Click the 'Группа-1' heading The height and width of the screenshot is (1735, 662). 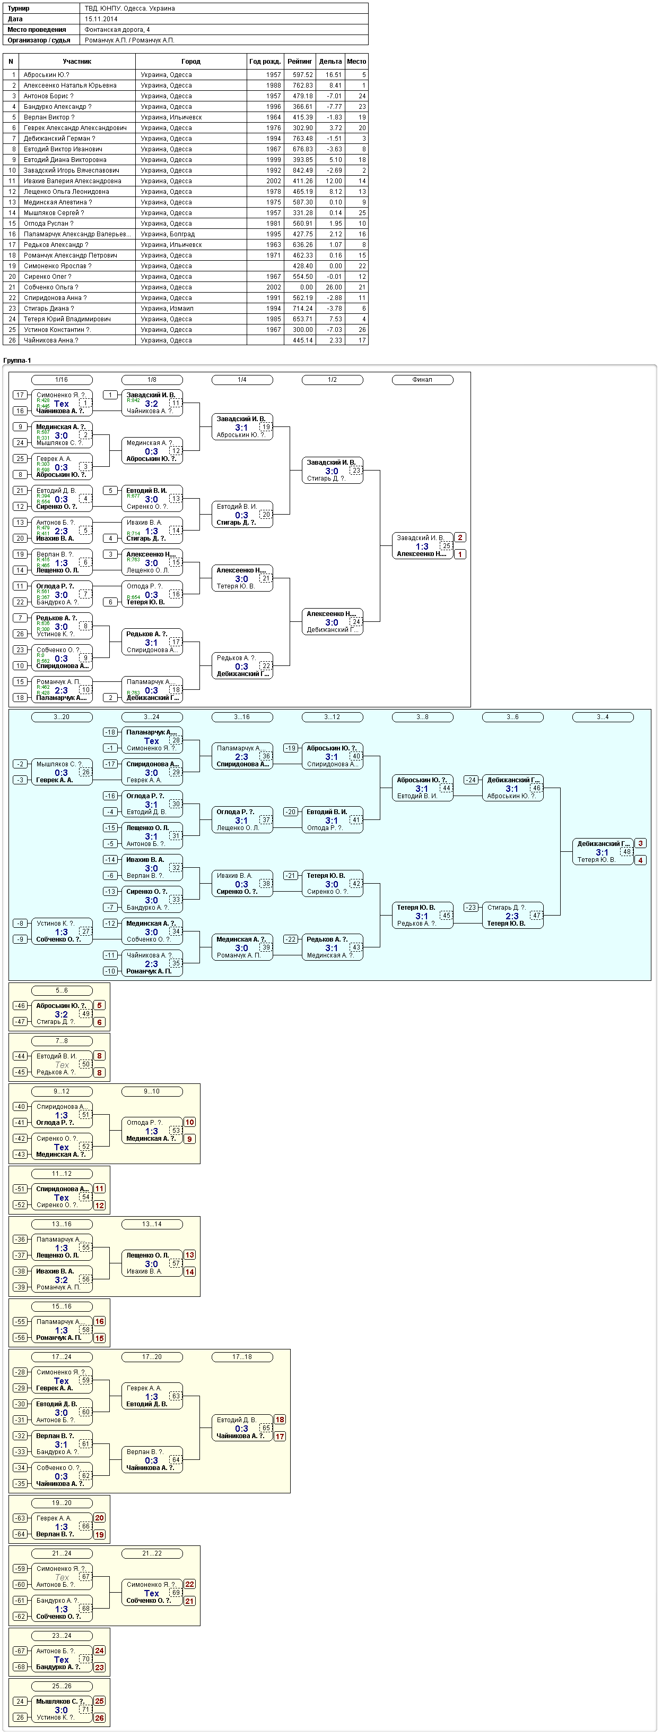(x=17, y=361)
